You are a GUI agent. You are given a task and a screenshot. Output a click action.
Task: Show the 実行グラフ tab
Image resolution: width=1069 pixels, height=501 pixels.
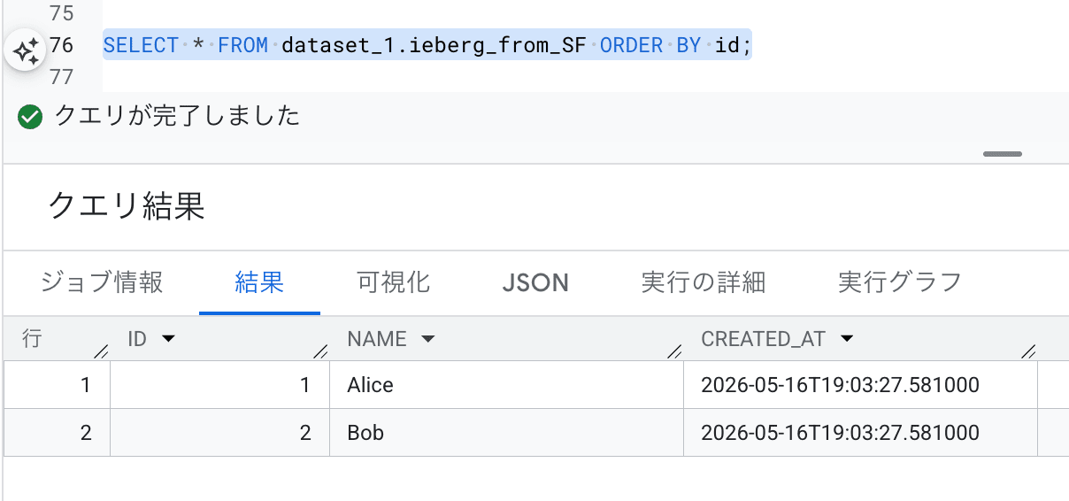point(900,282)
